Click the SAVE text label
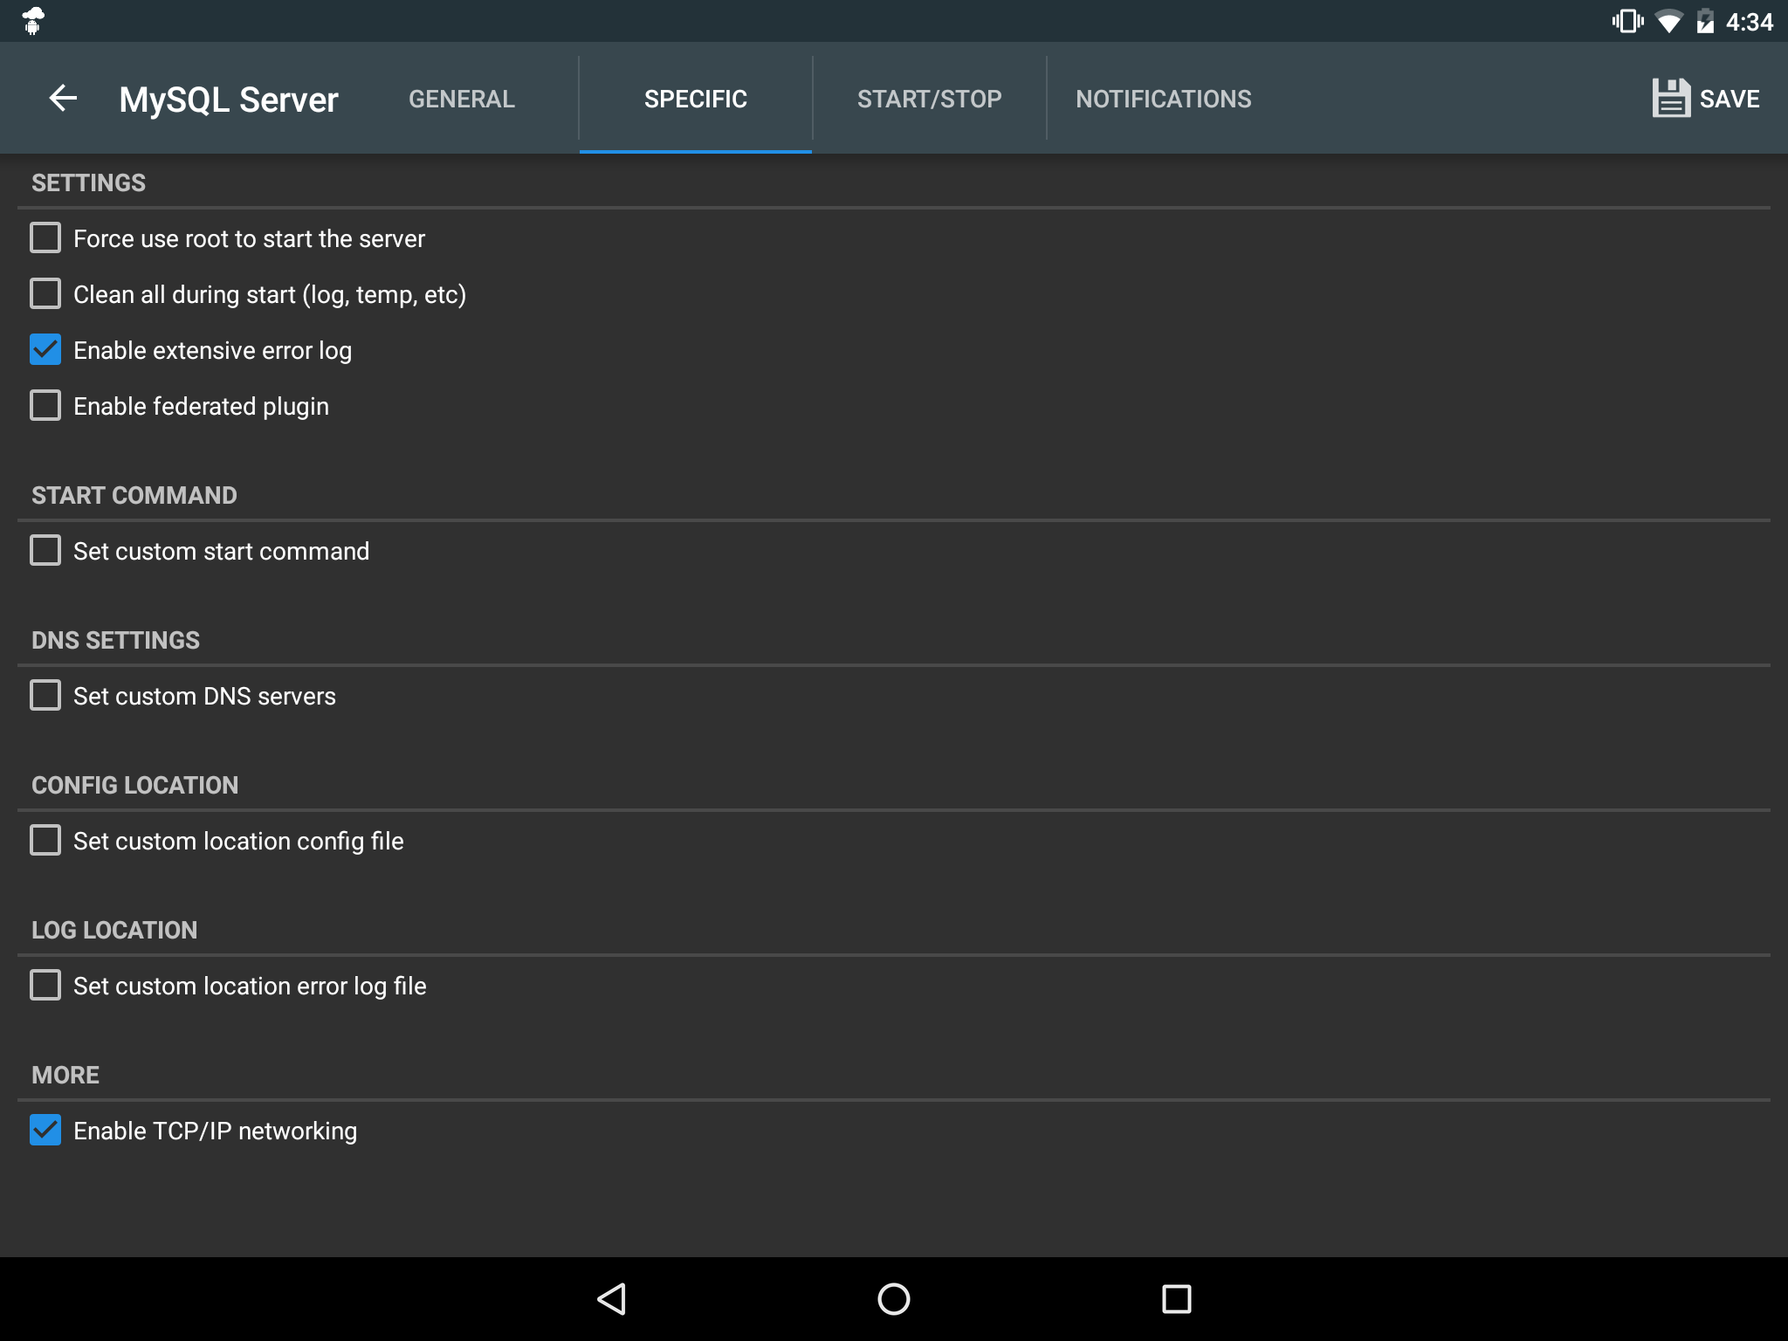The image size is (1788, 1341). pyautogui.click(x=1730, y=100)
